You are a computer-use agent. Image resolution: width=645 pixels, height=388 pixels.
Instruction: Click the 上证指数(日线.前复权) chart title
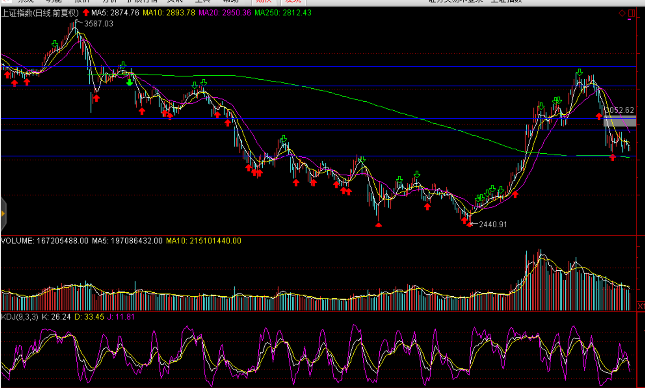coord(40,13)
